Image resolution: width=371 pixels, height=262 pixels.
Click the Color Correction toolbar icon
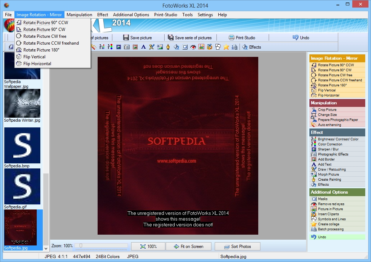tap(110, 47)
